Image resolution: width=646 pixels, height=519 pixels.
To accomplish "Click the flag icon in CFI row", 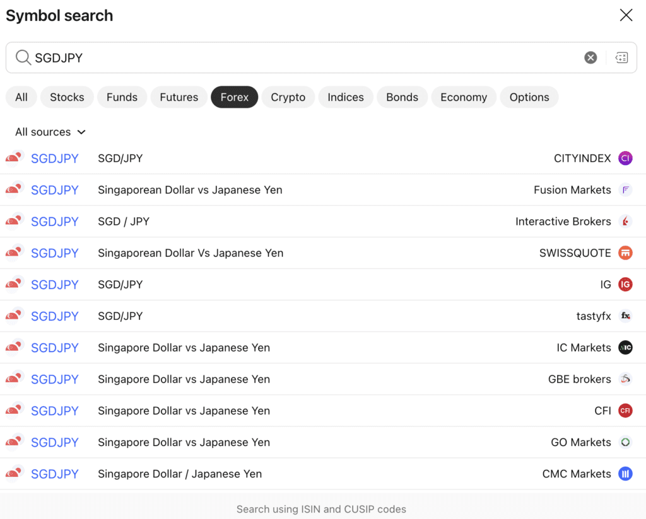I will 15,410.
